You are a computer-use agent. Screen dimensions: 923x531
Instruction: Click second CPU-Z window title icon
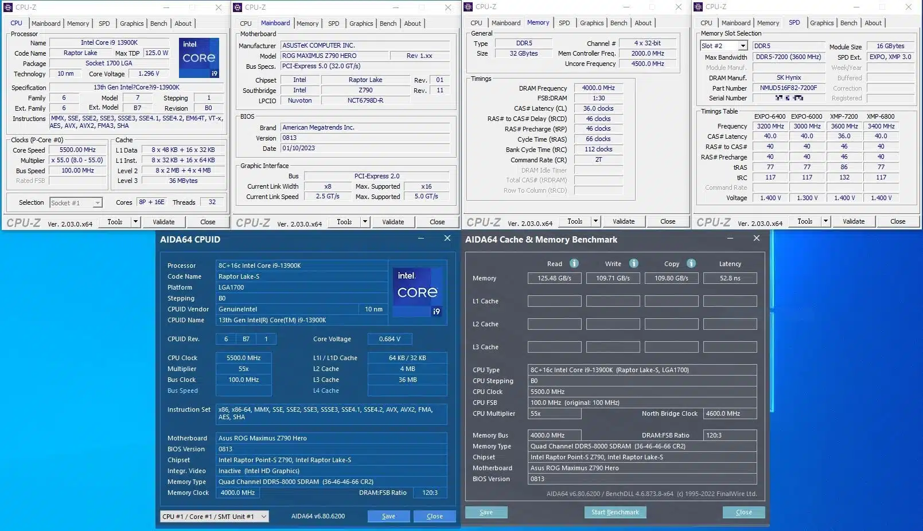[238, 7]
